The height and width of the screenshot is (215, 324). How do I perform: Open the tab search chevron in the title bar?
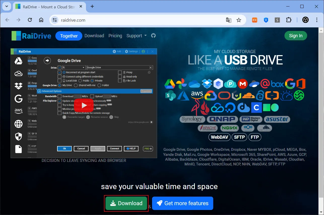coord(6,6)
